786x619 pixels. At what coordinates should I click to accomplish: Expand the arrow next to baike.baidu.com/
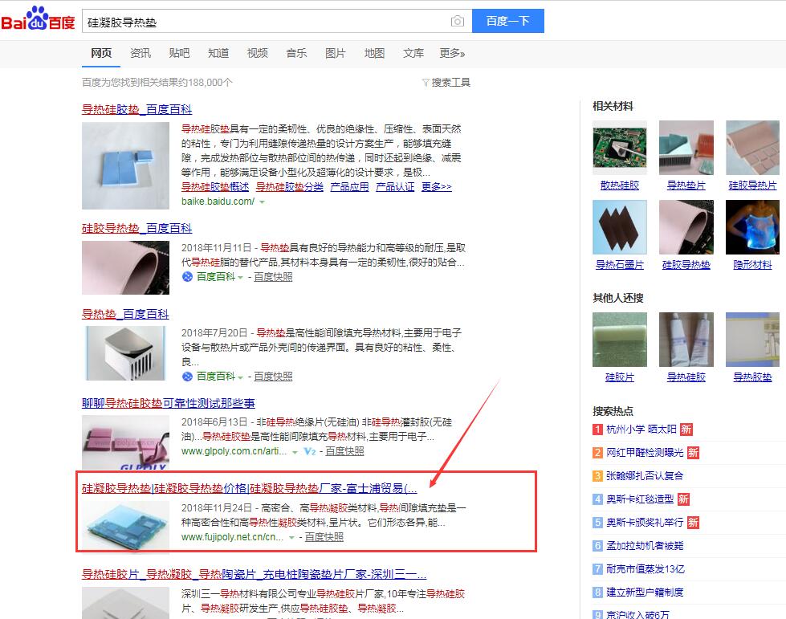tap(262, 202)
